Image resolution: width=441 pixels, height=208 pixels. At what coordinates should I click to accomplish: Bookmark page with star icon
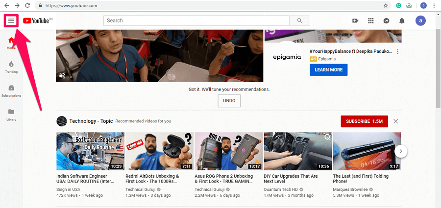[386, 5]
